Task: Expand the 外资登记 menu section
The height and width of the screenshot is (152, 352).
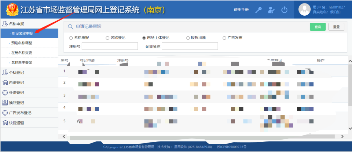Action: click(29, 93)
